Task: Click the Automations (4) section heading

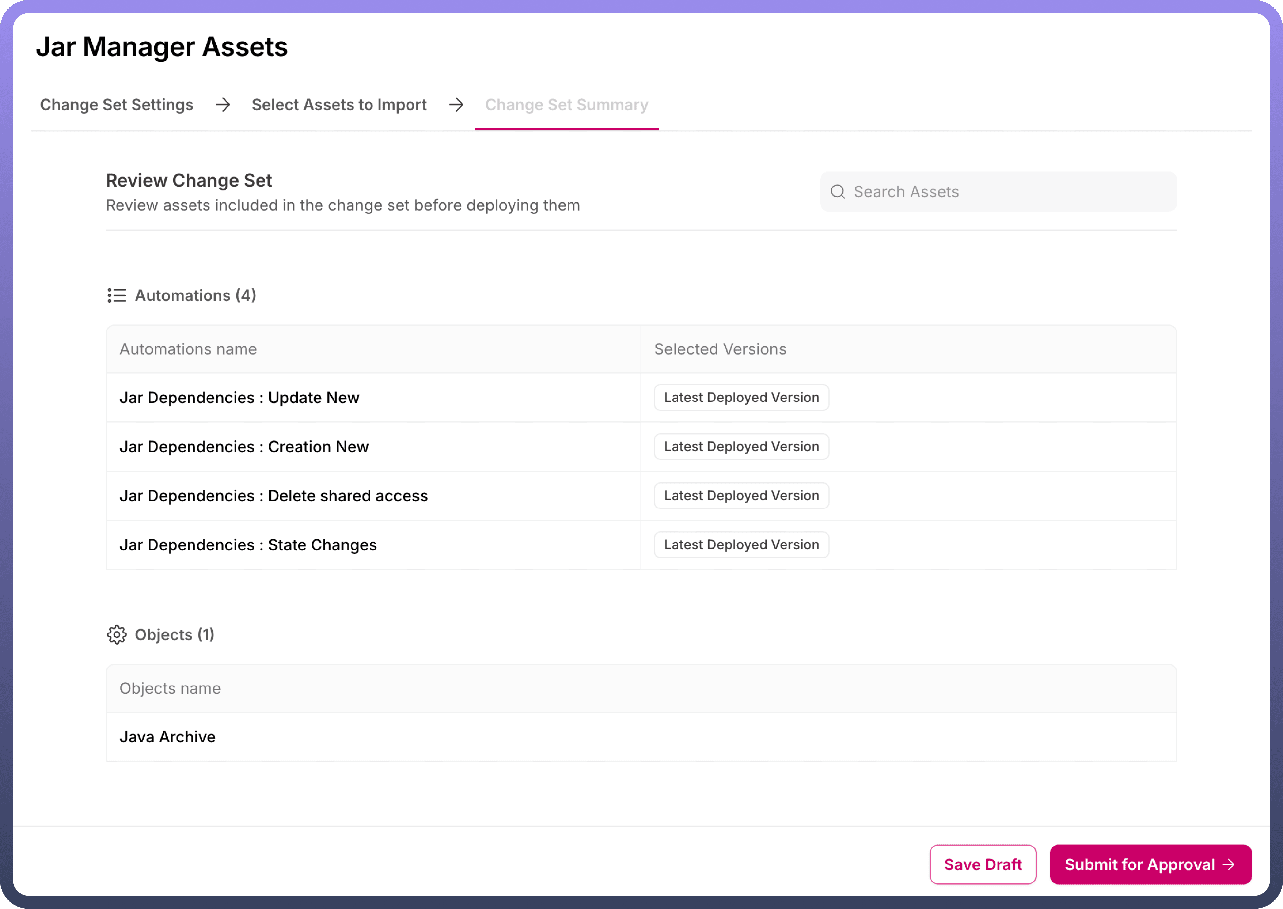Action: point(195,295)
